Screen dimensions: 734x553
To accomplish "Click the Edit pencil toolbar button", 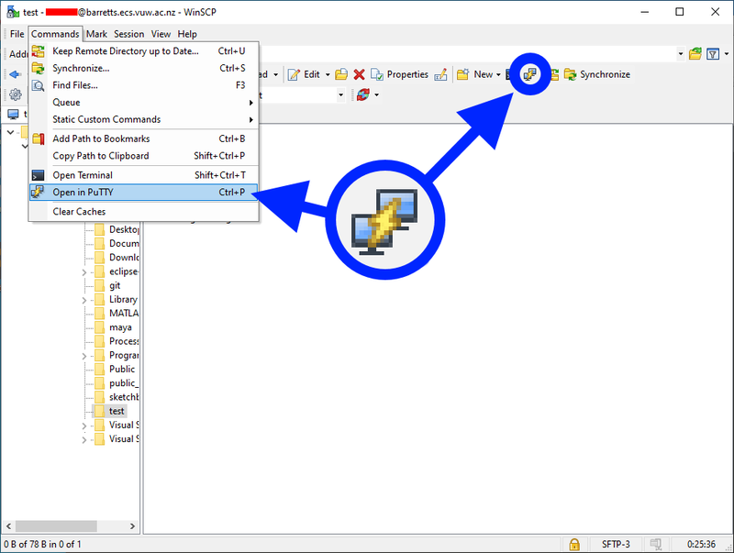I will pos(304,74).
